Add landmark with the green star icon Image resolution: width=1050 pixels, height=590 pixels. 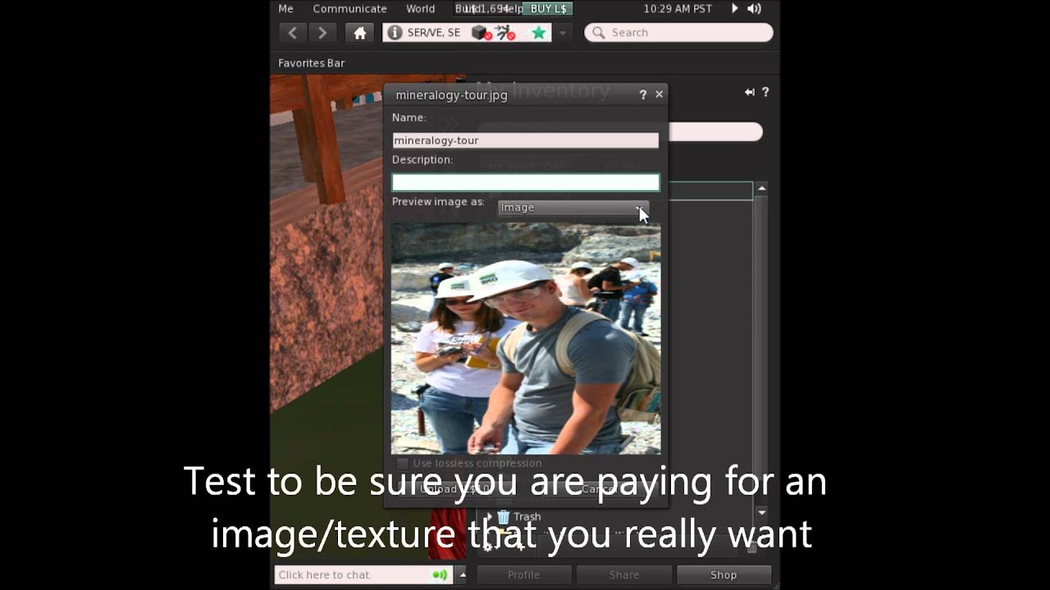point(539,33)
